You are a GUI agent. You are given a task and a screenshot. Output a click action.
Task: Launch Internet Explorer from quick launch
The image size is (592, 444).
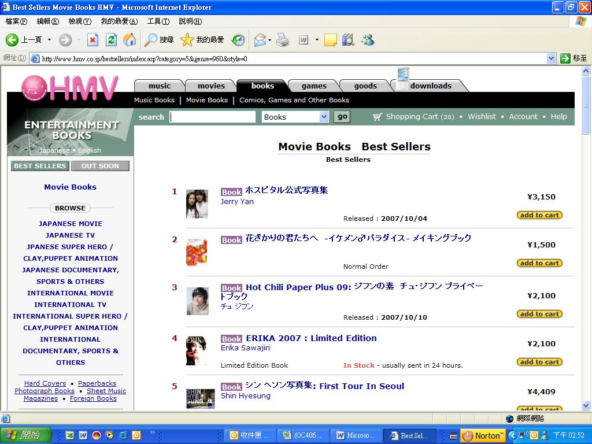(123, 435)
